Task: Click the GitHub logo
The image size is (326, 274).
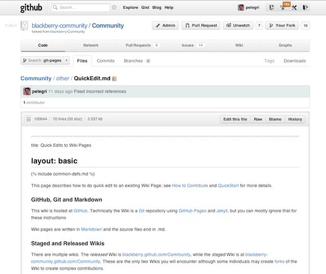Action: pyautogui.click(x=31, y=8)
